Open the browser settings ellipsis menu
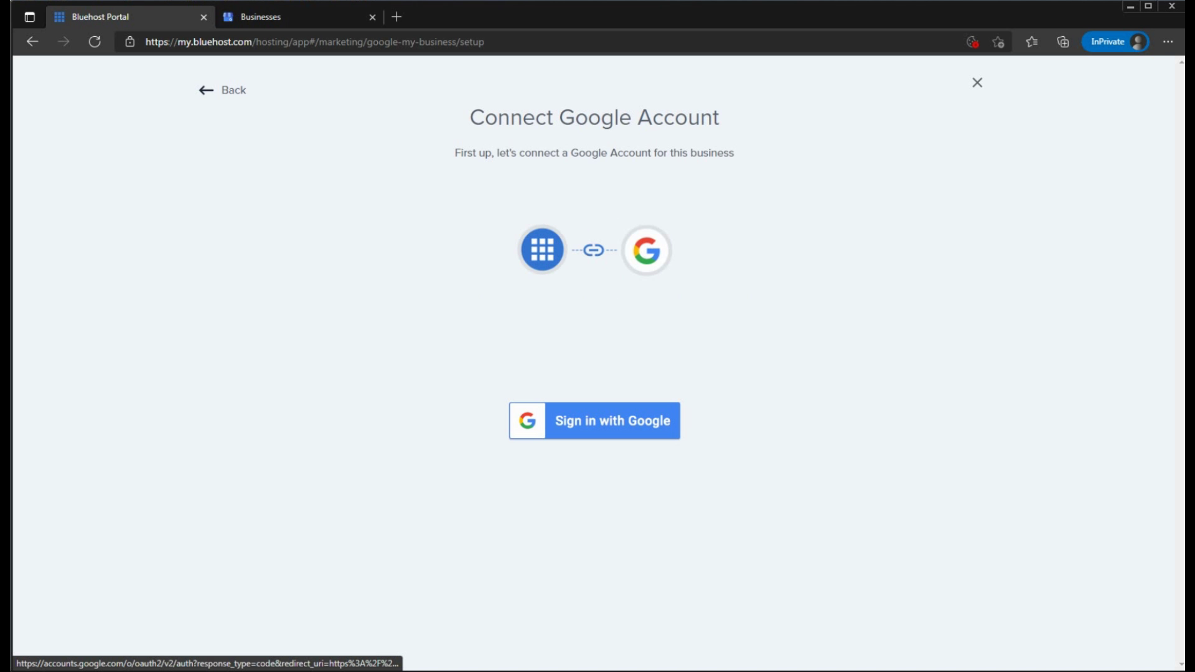Viewport: 1195px width, 672px height. (x=1168, y=42)
